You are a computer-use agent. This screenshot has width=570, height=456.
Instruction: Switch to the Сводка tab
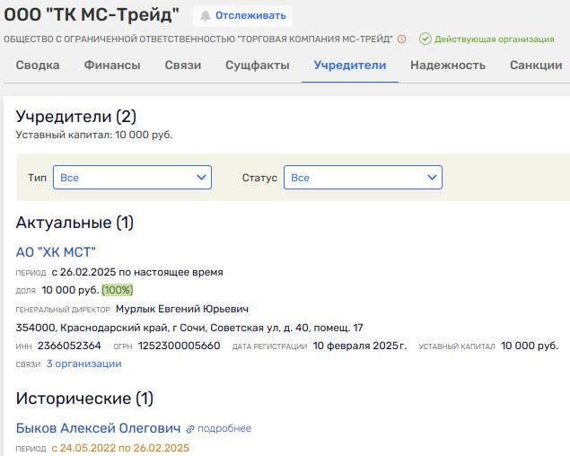point(38,66)
